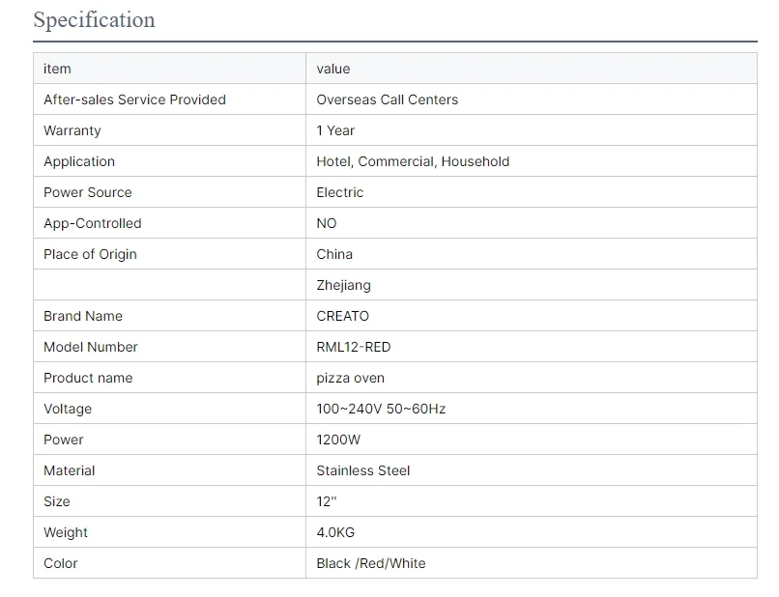
Task: Click the CREATO brand name value
Action: [x=342, y=316]
